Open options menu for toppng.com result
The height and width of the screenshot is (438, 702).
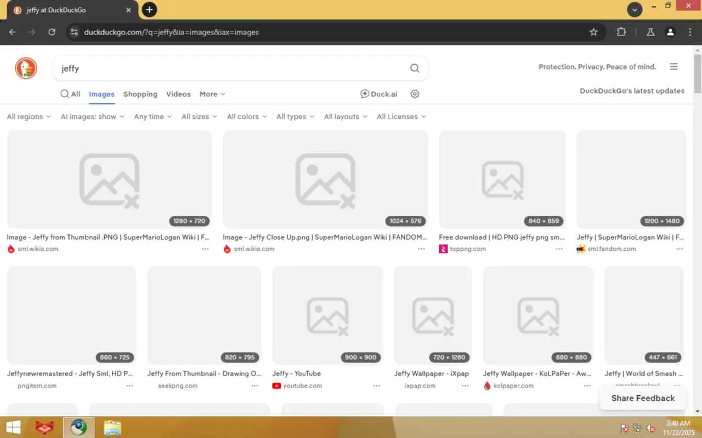559,249
